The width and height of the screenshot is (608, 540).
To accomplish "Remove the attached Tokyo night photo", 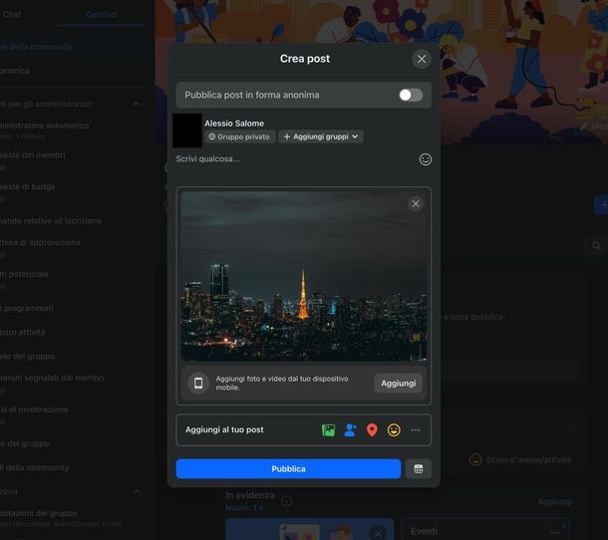I will coord(416,203).
